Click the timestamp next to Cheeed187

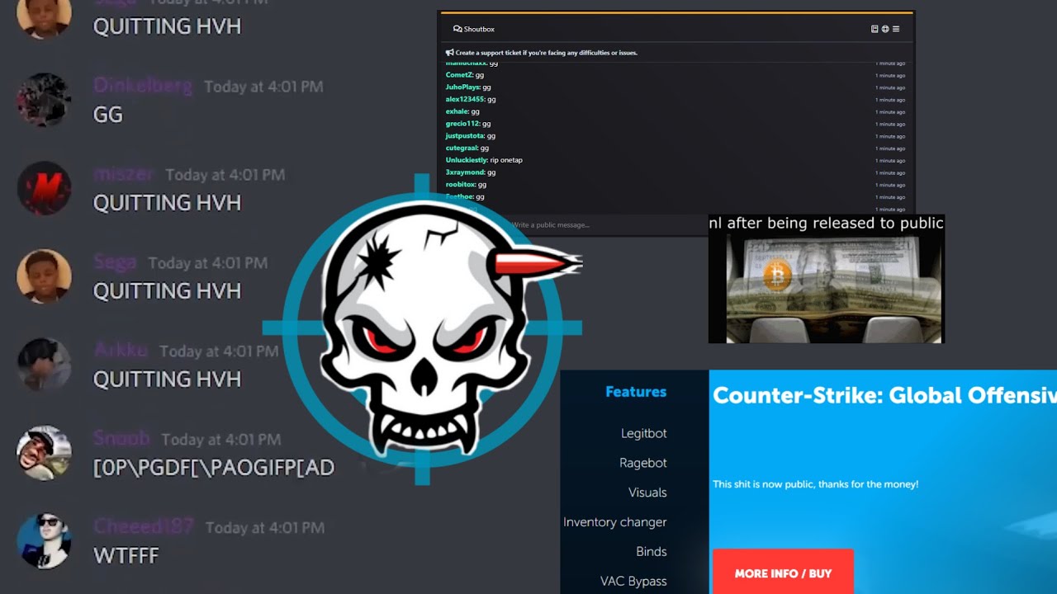[265, 528]
